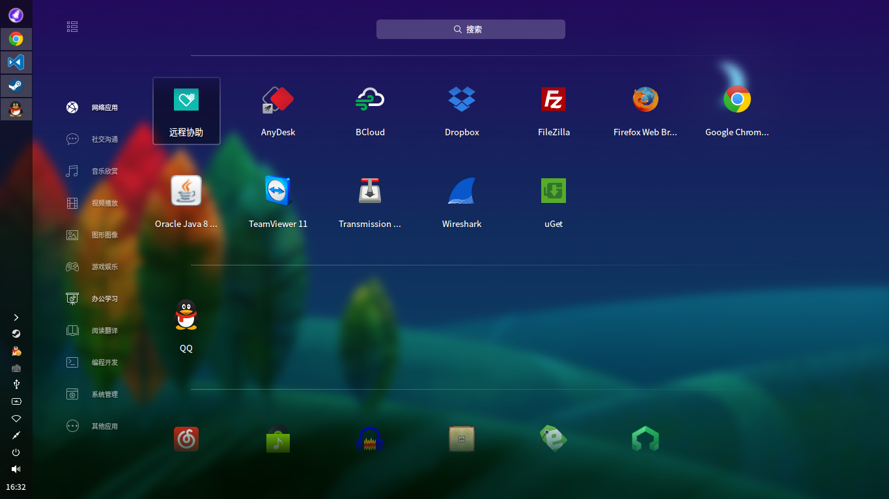Image resolution: width=889 pixels, height=499 pixels.
Task: Launch the green hexagon headphone app
Action: (645, 439)
